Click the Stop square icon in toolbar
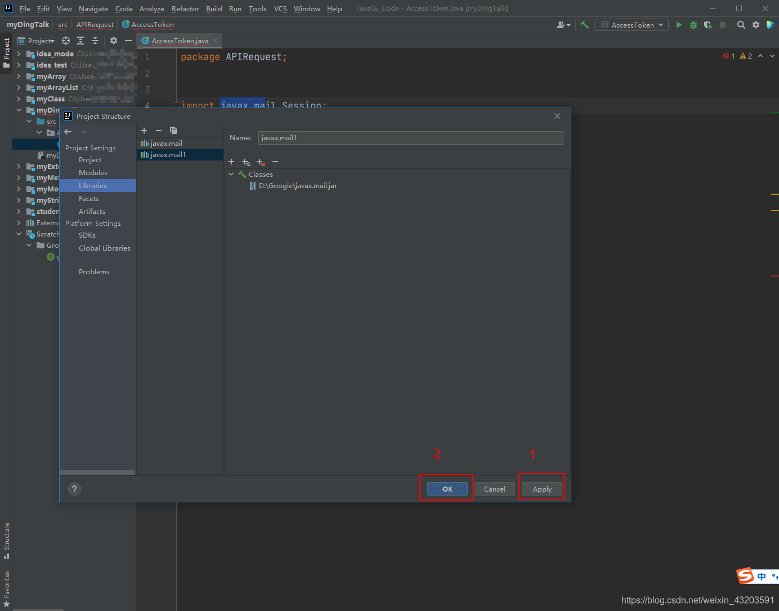This screenshot has height=611, width=779. pyautogui.click(x=723, y=25)
